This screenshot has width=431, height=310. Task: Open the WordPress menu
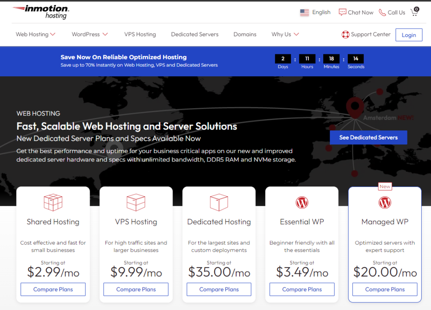tap(86, 35)
